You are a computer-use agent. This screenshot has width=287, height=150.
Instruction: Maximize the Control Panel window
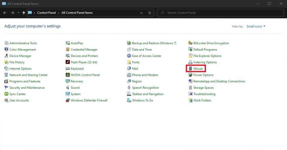coord(269,4)
